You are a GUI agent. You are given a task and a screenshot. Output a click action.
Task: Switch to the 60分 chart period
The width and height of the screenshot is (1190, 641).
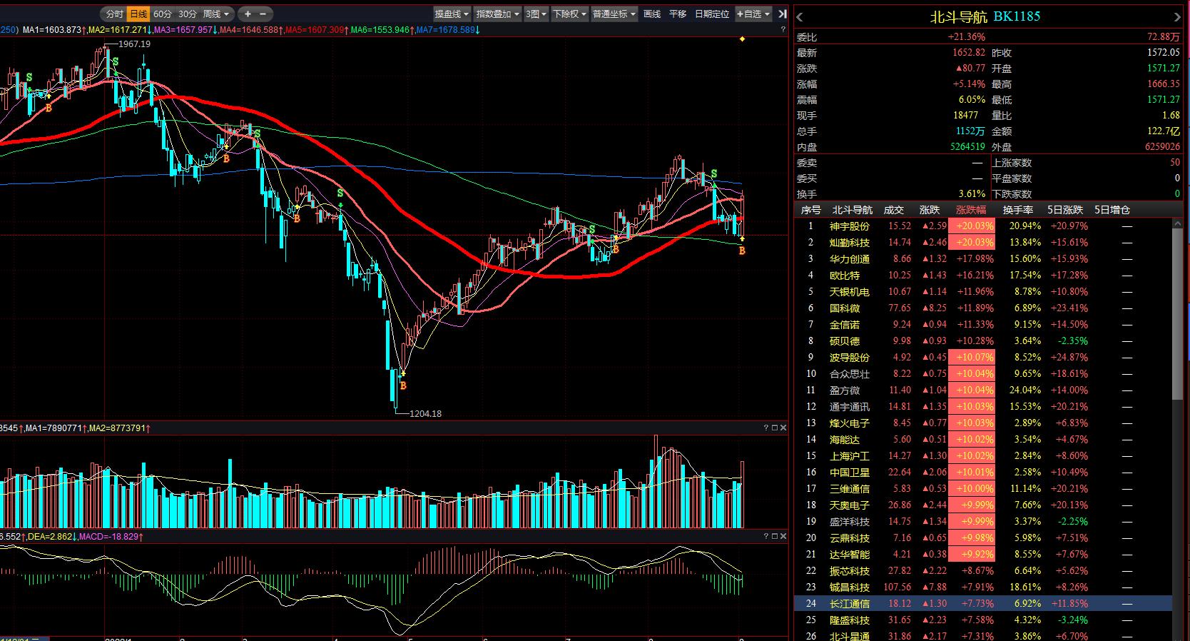[163, 14]
